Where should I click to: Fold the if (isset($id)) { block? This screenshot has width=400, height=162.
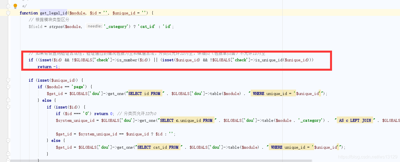coord(8,107)
